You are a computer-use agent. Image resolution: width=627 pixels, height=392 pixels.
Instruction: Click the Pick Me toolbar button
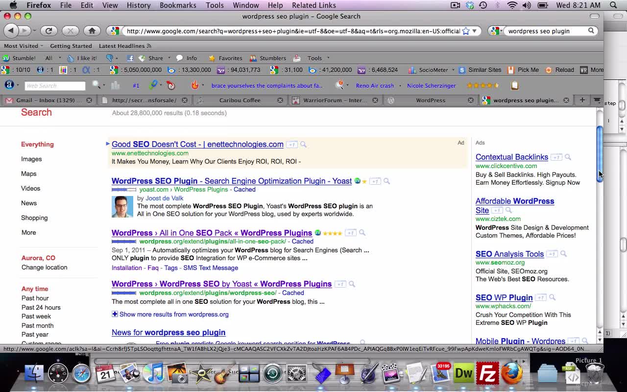click(523, 70)
